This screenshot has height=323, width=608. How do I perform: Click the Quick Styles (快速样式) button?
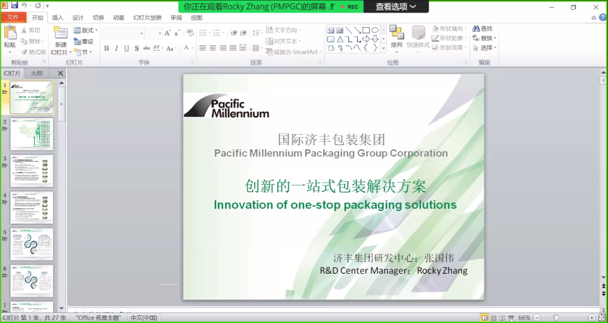click(418, 38)
